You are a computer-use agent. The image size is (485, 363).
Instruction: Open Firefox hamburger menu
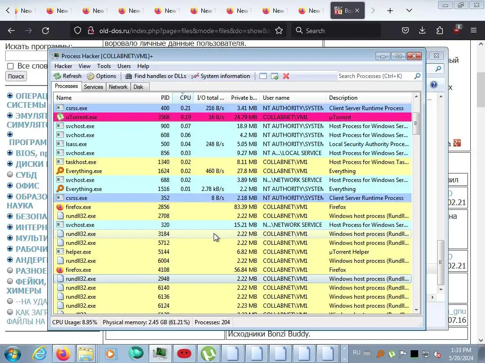(474, 30)
